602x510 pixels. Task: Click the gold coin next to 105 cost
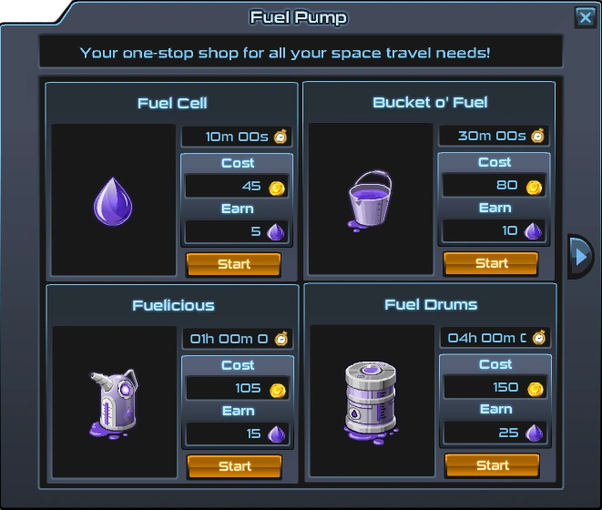pos(278,390)
